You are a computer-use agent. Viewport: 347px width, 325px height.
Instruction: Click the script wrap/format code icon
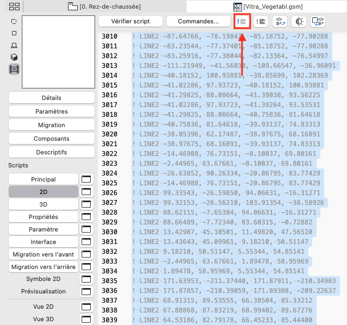[280, 21]
